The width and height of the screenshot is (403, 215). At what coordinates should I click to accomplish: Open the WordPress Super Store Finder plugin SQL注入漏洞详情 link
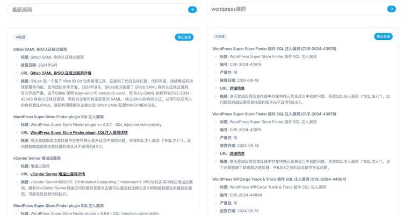pos(79,133)
